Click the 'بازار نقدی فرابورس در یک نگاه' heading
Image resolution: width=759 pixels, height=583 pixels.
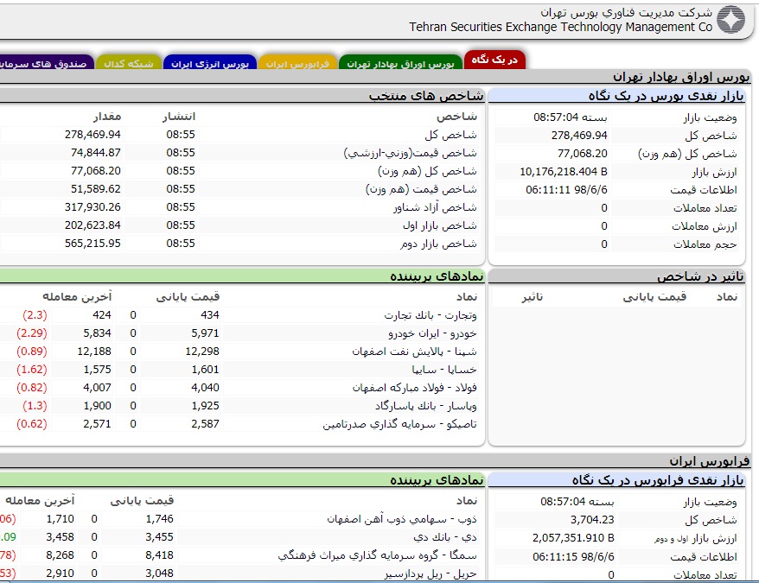658,480
